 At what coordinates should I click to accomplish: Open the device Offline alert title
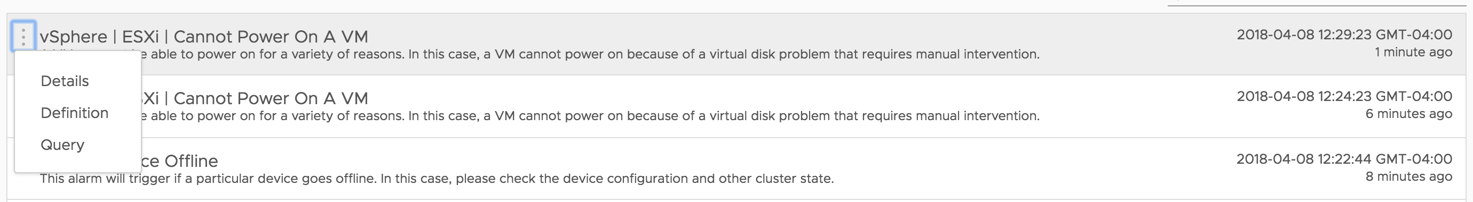(x=179, y=161)
